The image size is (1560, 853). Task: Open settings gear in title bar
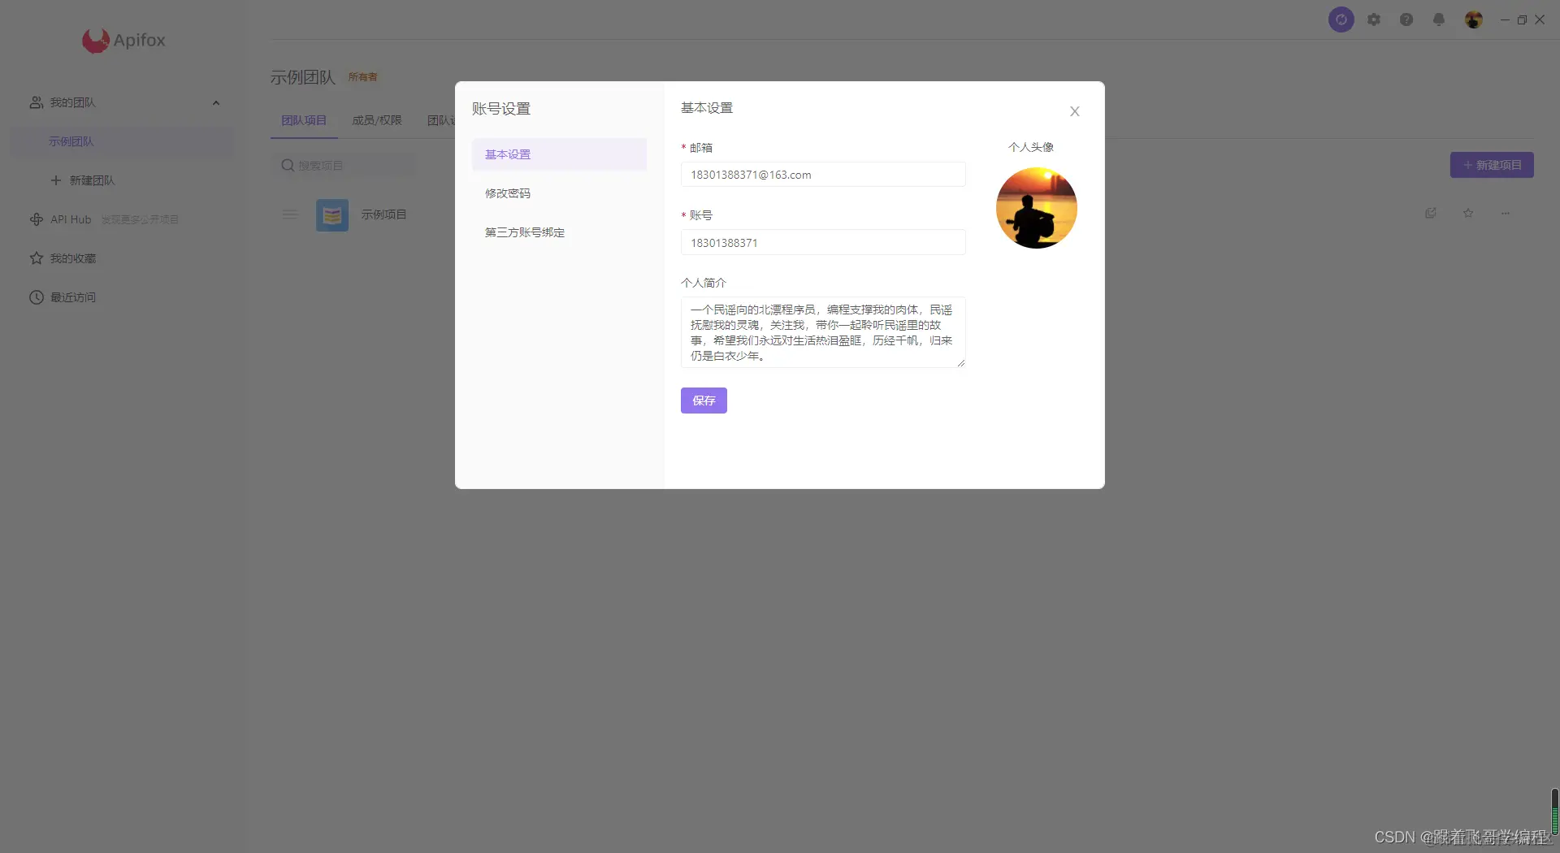[1374, 19]
